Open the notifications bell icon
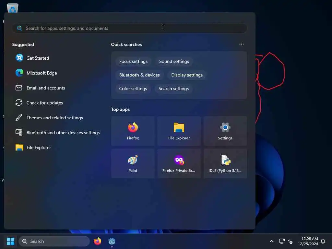This screenshot has width=332, height=249. tap(323, 241)
